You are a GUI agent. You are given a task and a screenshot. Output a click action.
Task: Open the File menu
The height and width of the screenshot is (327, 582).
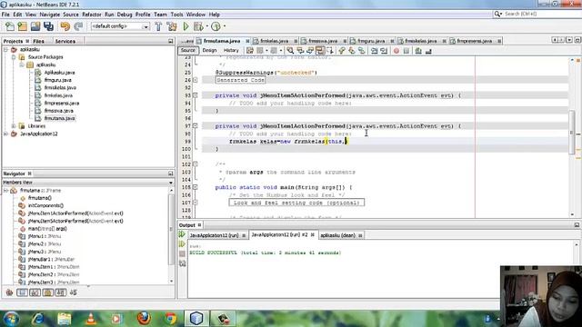click(5, 15)
